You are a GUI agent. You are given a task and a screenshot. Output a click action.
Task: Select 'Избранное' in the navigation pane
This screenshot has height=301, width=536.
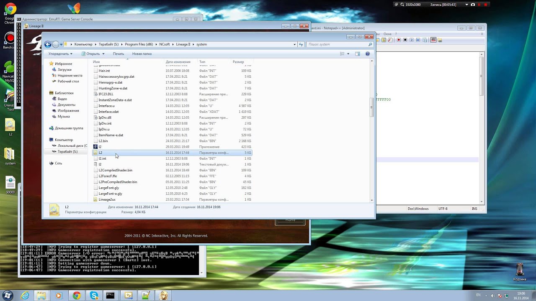coord(63,64)
